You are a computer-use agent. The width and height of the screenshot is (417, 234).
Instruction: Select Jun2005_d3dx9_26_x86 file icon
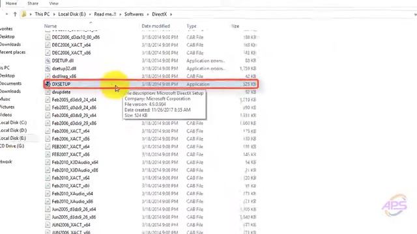[48, 217]
